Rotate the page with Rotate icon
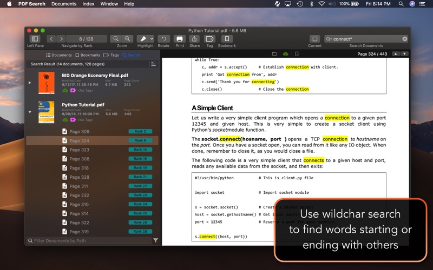 click(x=163, y=39)
